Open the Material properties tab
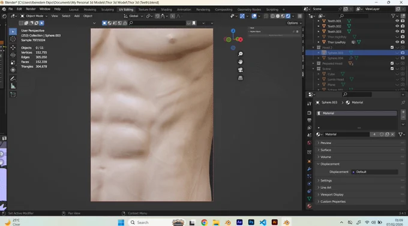Screen dimensions: 408x226 [309, 206]
